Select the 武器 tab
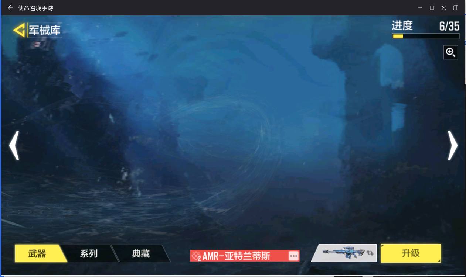 click(40, 253)
